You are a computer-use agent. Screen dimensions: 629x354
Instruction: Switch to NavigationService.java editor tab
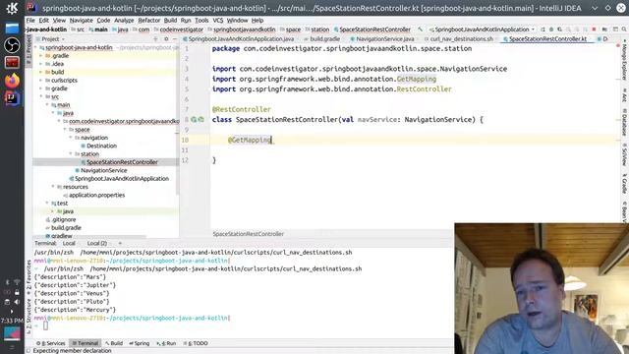coord(382,39)
